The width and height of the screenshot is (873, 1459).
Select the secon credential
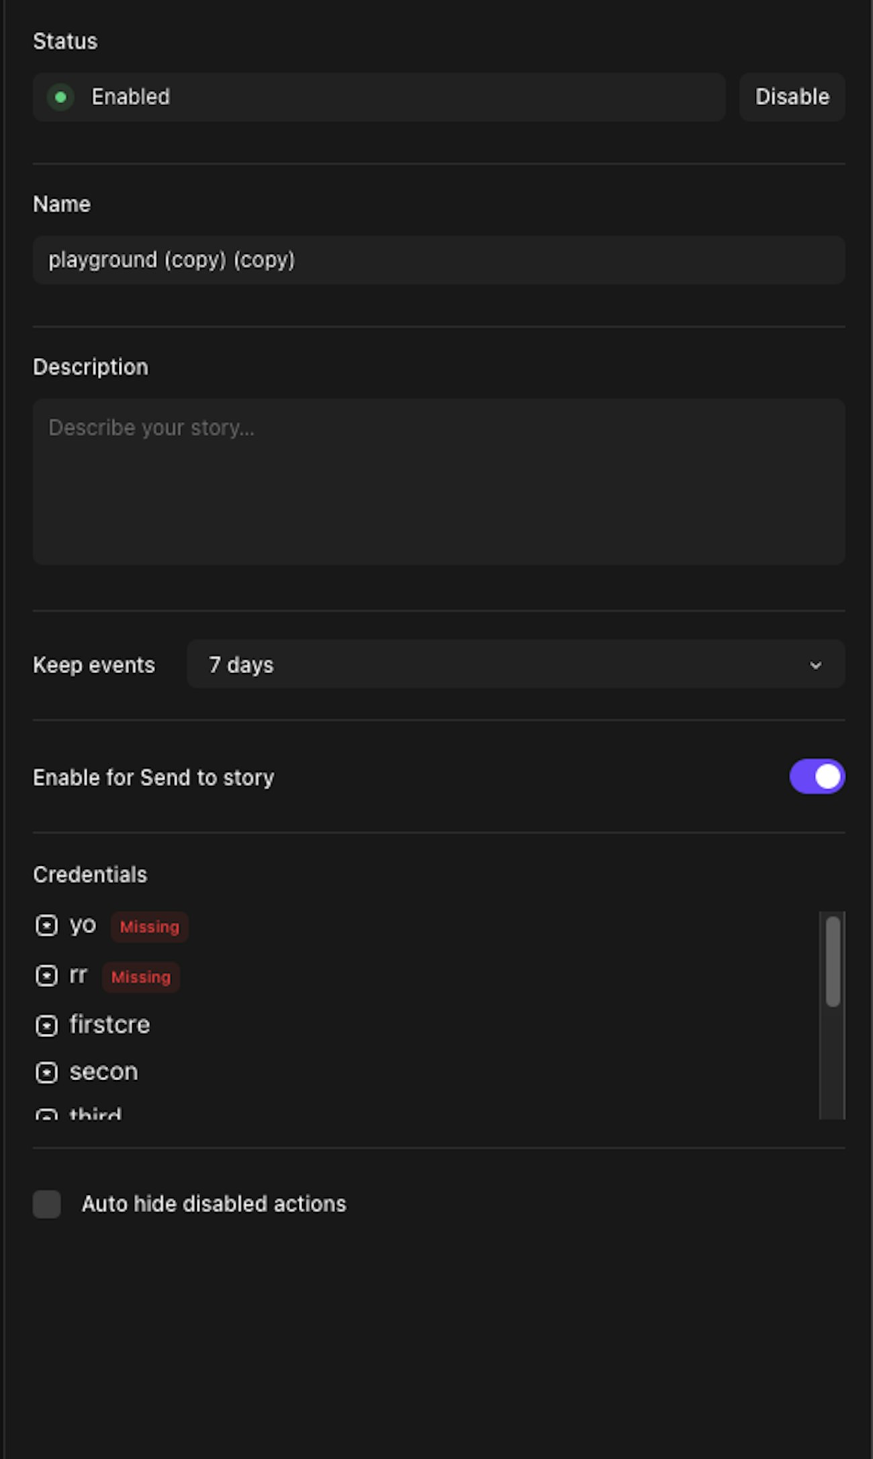[x=103, y=1072]
